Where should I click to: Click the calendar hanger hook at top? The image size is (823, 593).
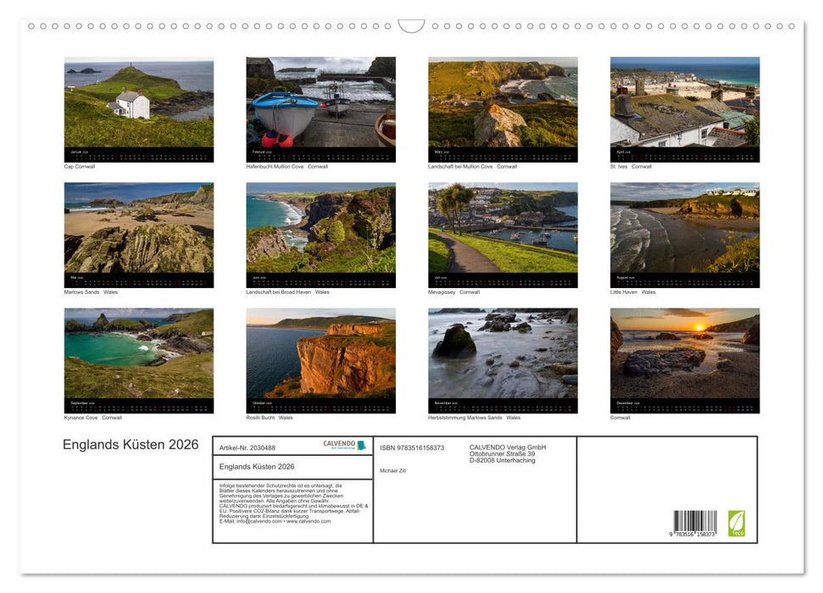click(x=411, y=26)
